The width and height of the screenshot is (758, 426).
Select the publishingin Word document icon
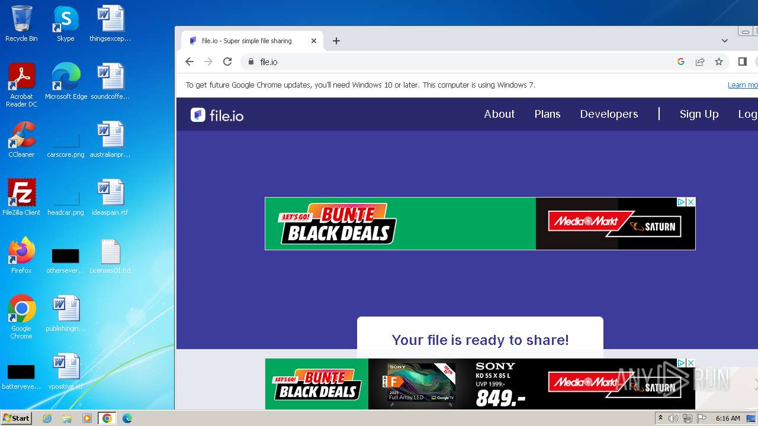(66, 314)
